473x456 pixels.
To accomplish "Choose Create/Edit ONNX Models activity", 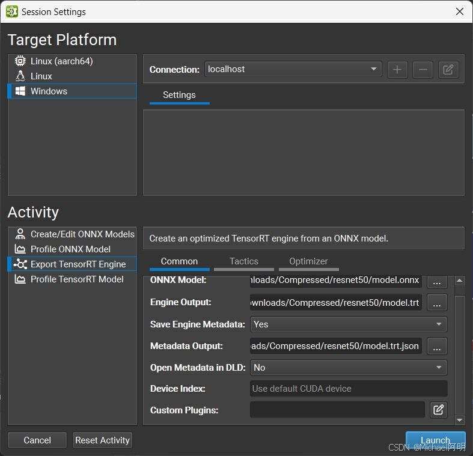I will 72,234.
